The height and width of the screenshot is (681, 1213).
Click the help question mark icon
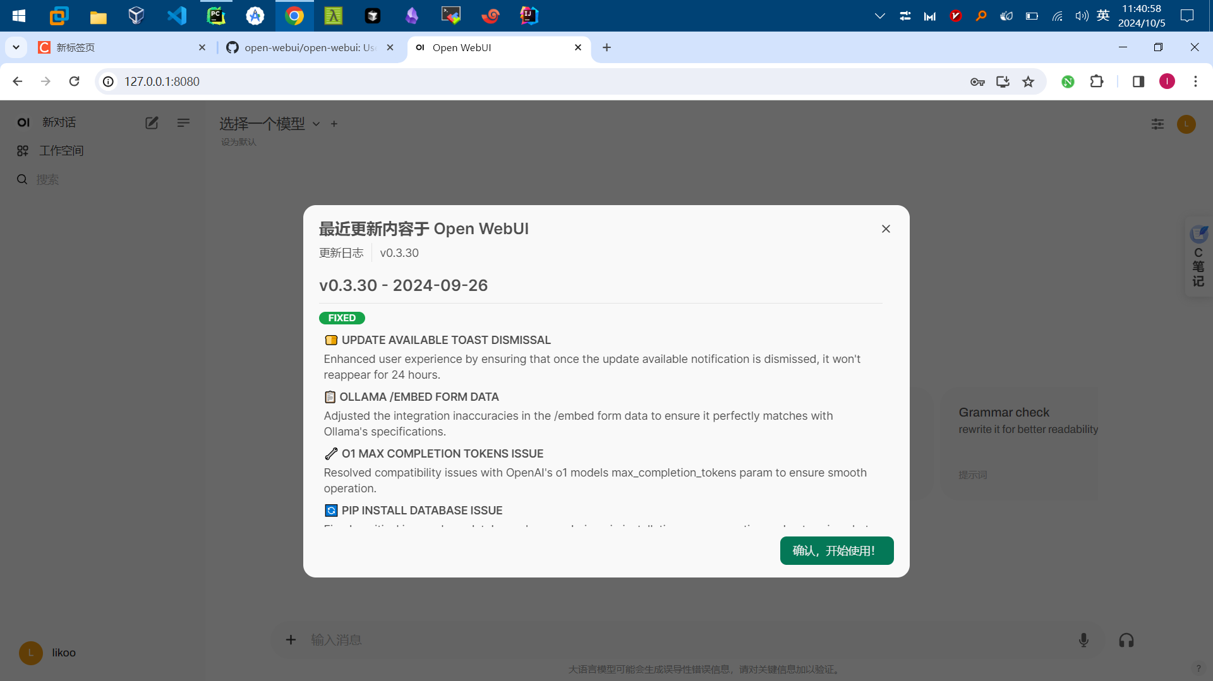1198,668
